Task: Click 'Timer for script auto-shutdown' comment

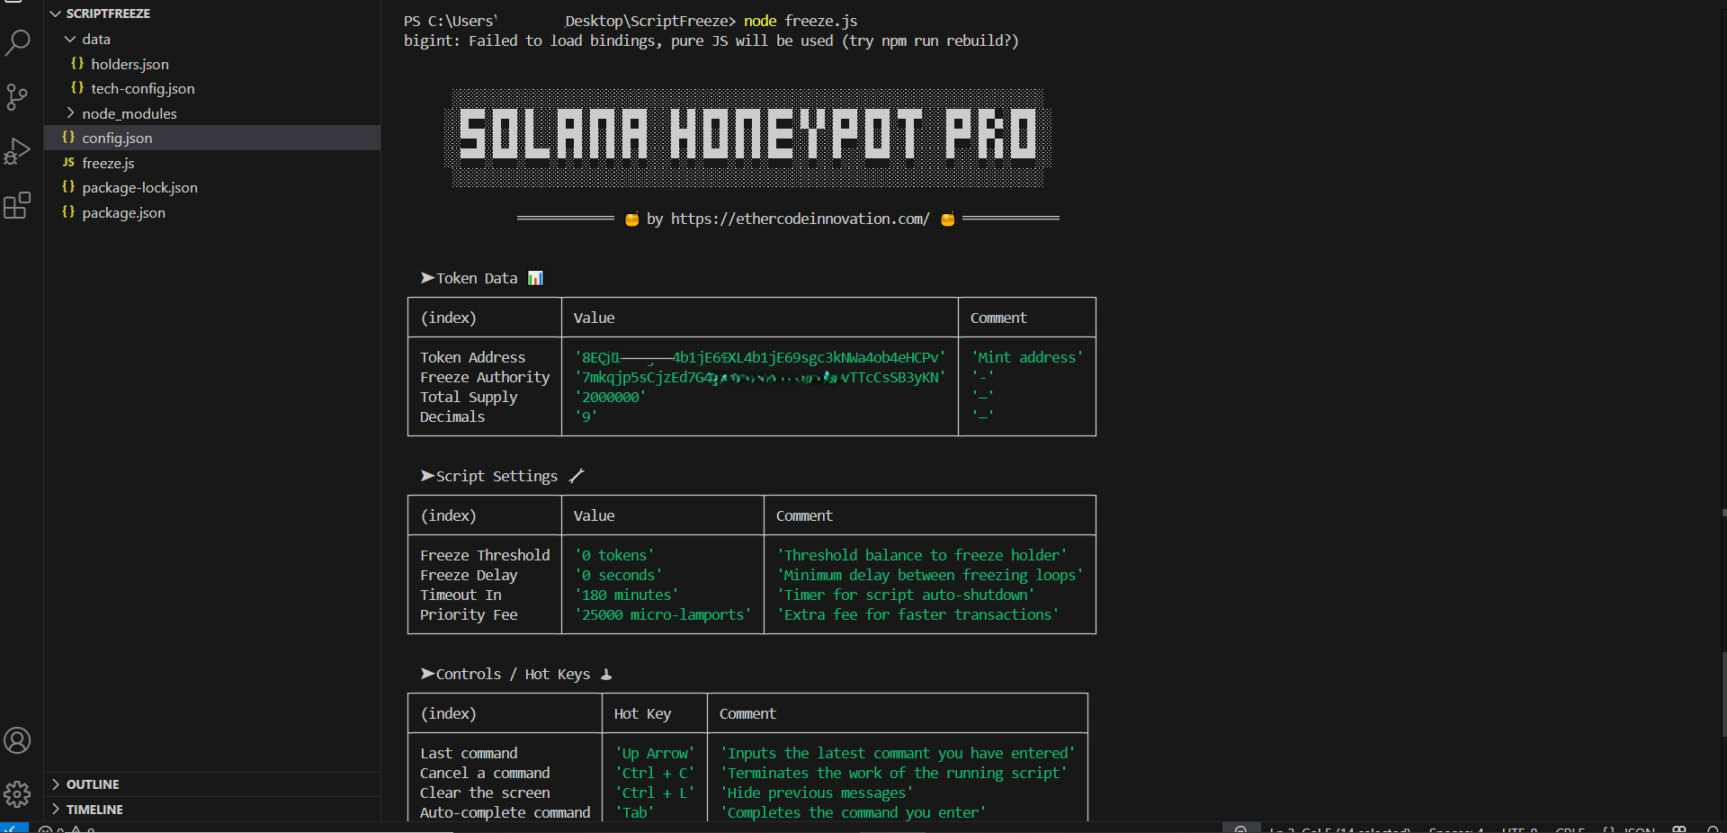Action: tap(906, 595)
